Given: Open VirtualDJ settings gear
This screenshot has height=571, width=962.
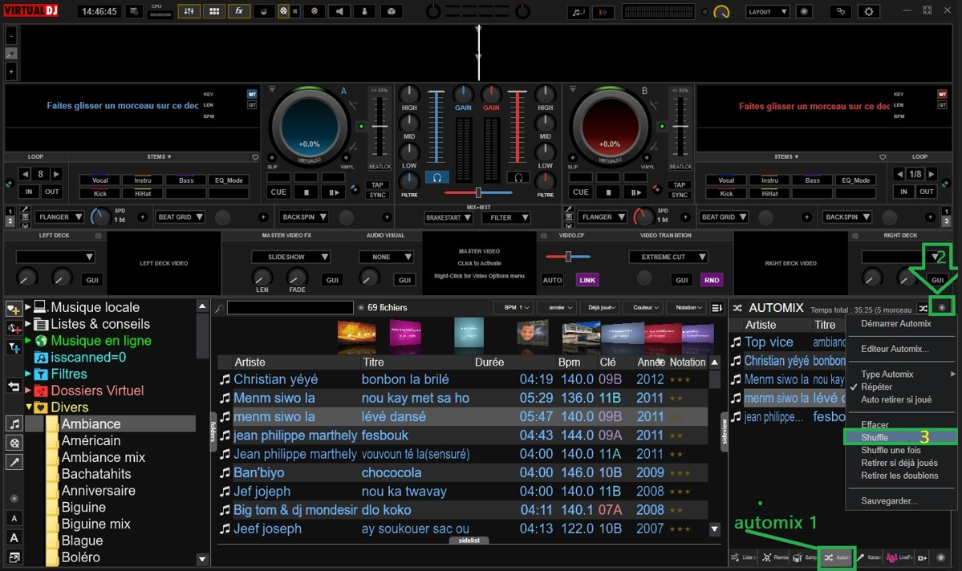Looking at the screenshot, I should 868,11.
